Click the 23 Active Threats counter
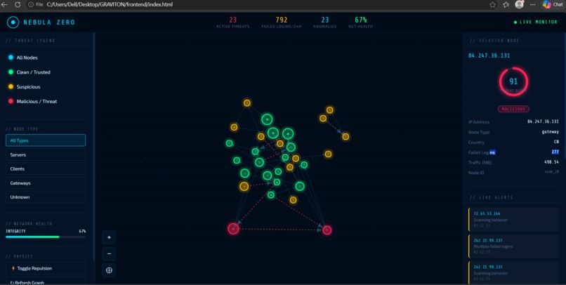The height and width of the screenshot is (285, 566). click(233, 22)
